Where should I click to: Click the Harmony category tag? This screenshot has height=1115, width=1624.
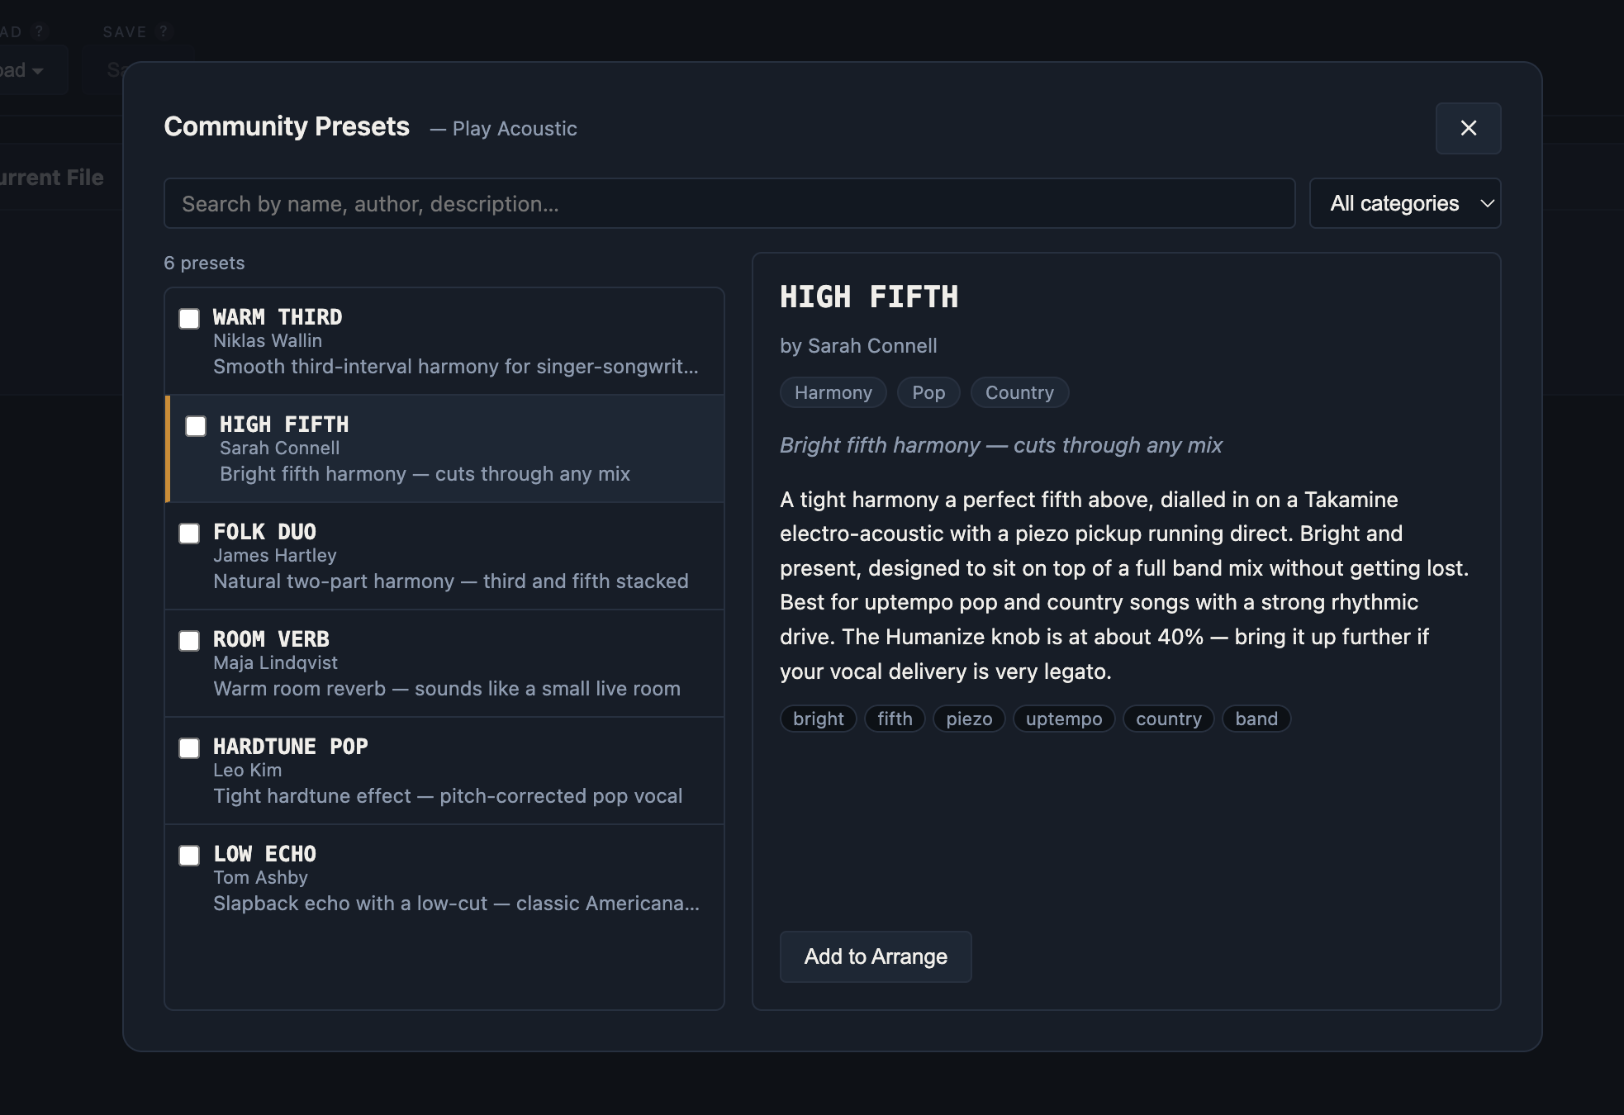833,392
